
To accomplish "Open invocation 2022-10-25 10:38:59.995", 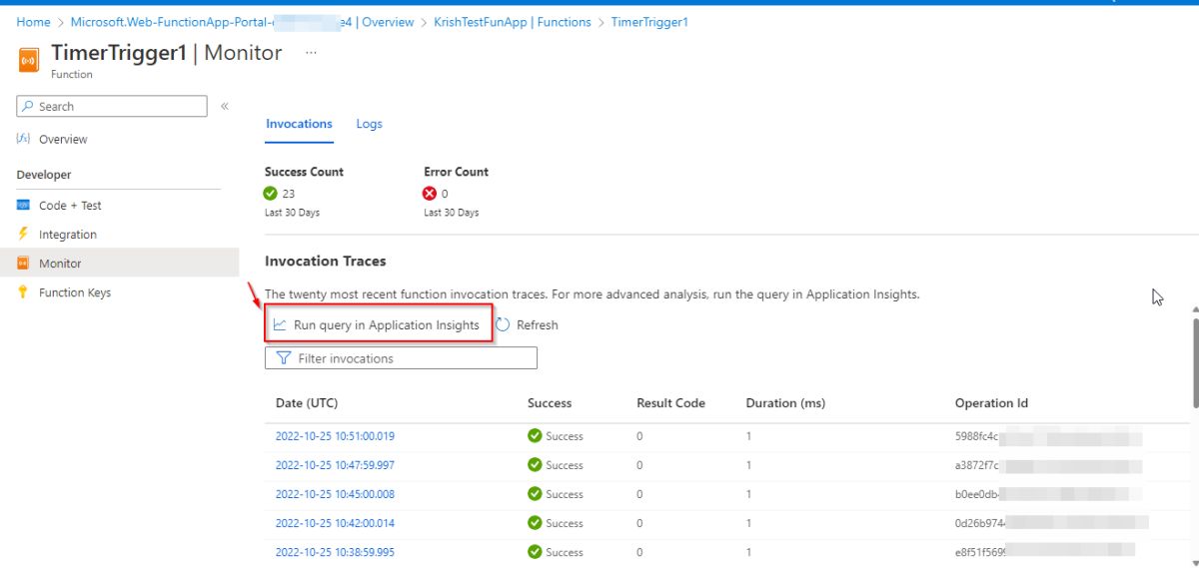I will coord(335,551).
